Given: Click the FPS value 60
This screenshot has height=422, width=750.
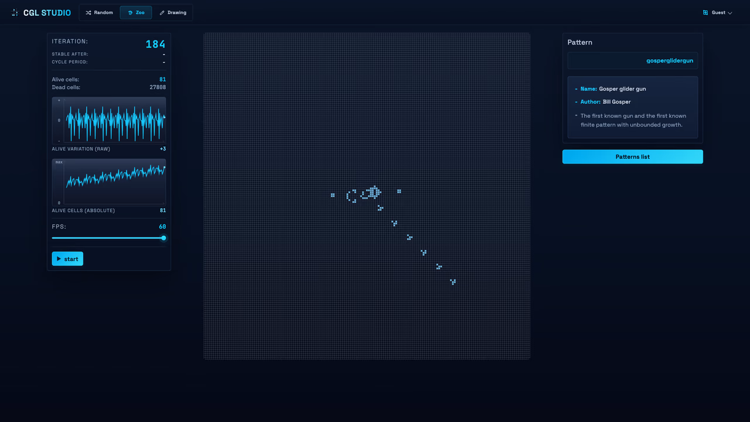Looking at the screenshot, I should point(162,226).
